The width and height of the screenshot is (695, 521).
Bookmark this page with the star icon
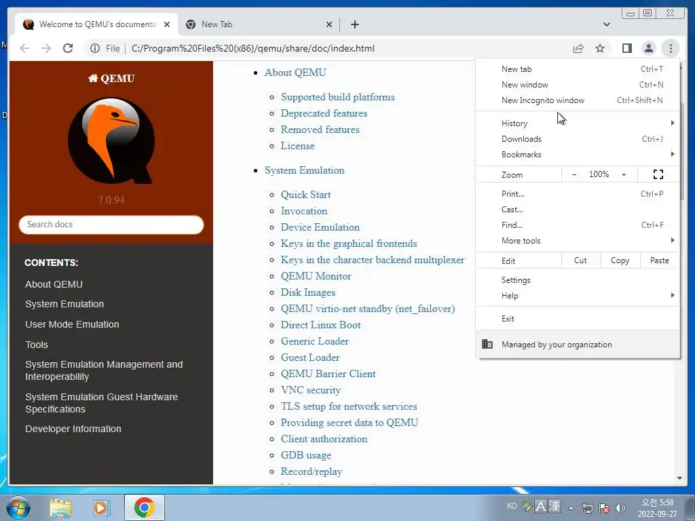600,48
